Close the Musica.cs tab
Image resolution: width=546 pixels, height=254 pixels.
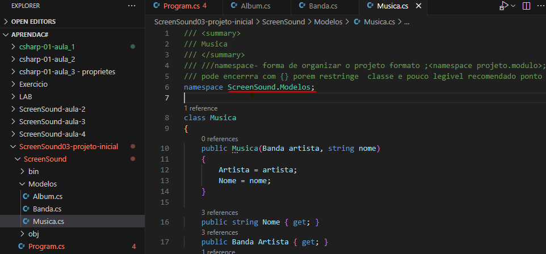419,6
